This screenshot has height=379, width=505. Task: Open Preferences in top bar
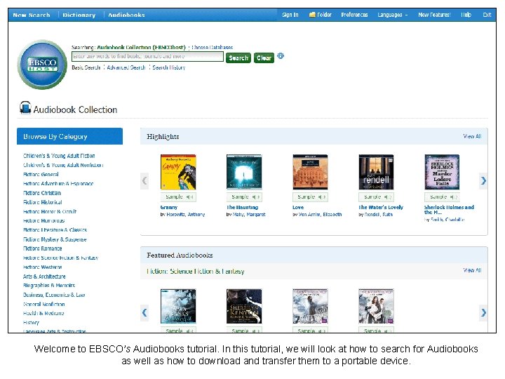pyautogui.click(x=354, y=15)
